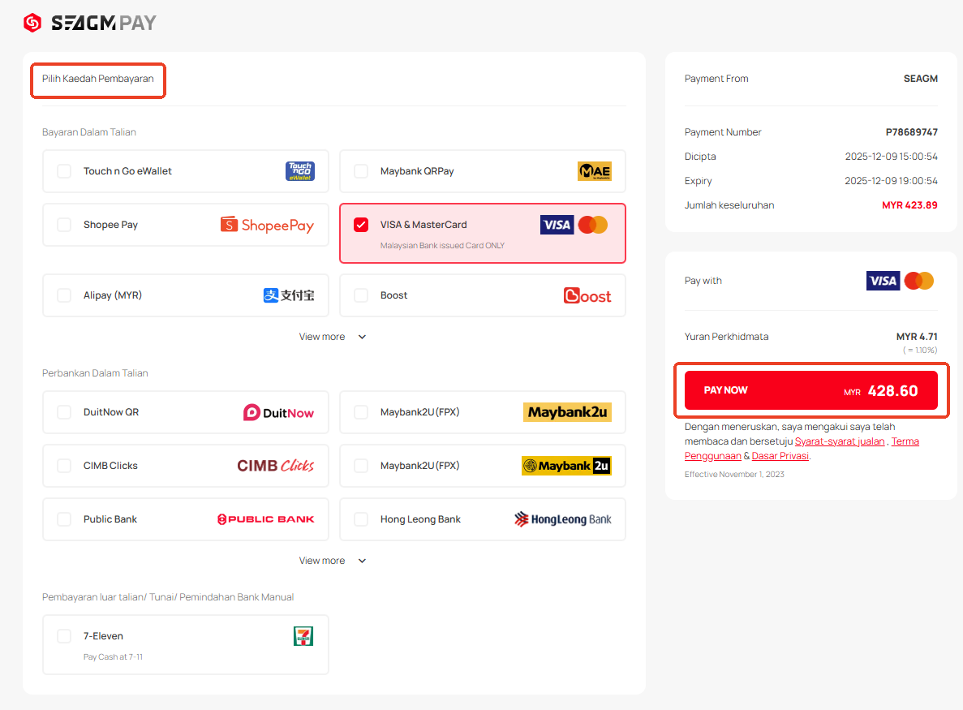The image size is (963, 710).
Task: Open the Terma Penggunaan link
Action: point(905,441)
